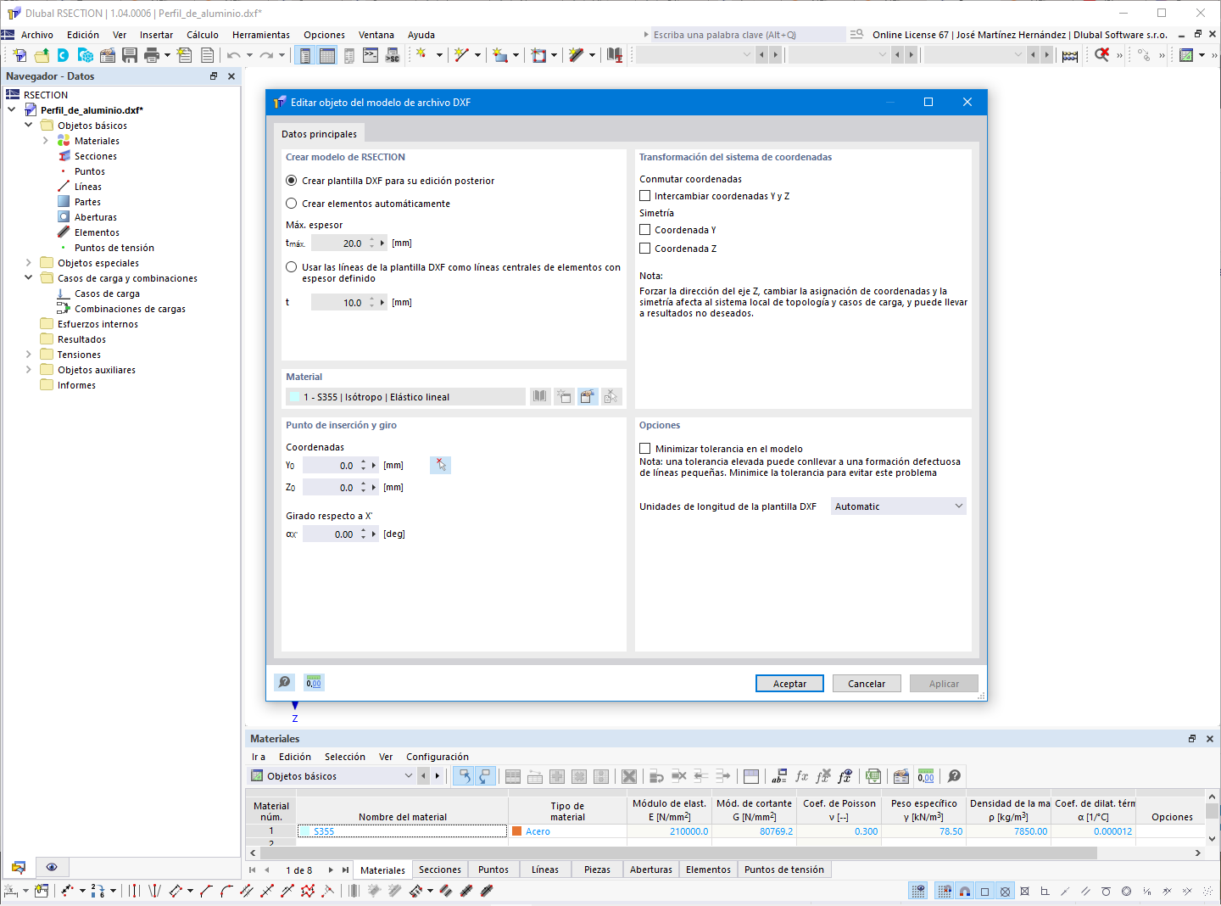Open the script console toolbar icon

click(x=371, y=55)
